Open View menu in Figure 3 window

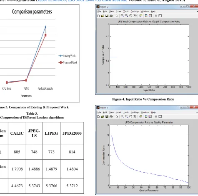pos(111,112)
